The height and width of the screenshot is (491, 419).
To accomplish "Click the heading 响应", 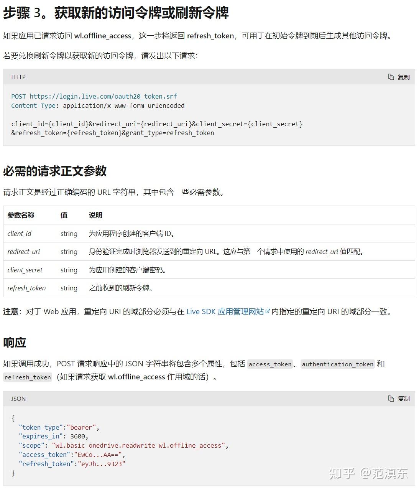I will [x=14, y=343].
